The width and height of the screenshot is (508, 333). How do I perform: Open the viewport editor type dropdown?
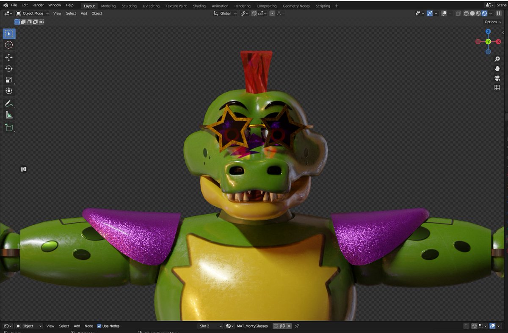pyautogui.click(x=7, y=13)
